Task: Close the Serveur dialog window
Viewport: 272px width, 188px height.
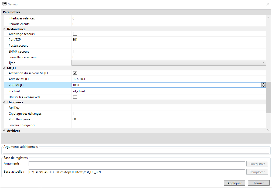Action: [x=267, y=4]
